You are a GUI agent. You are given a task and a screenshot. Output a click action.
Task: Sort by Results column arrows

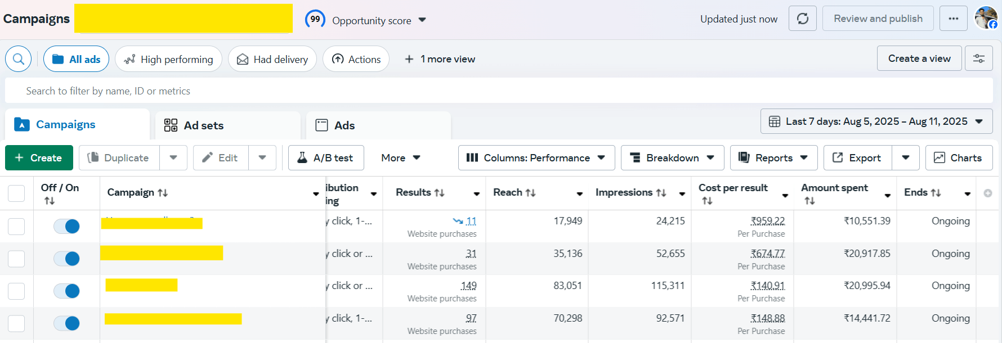tap(440, 193)
